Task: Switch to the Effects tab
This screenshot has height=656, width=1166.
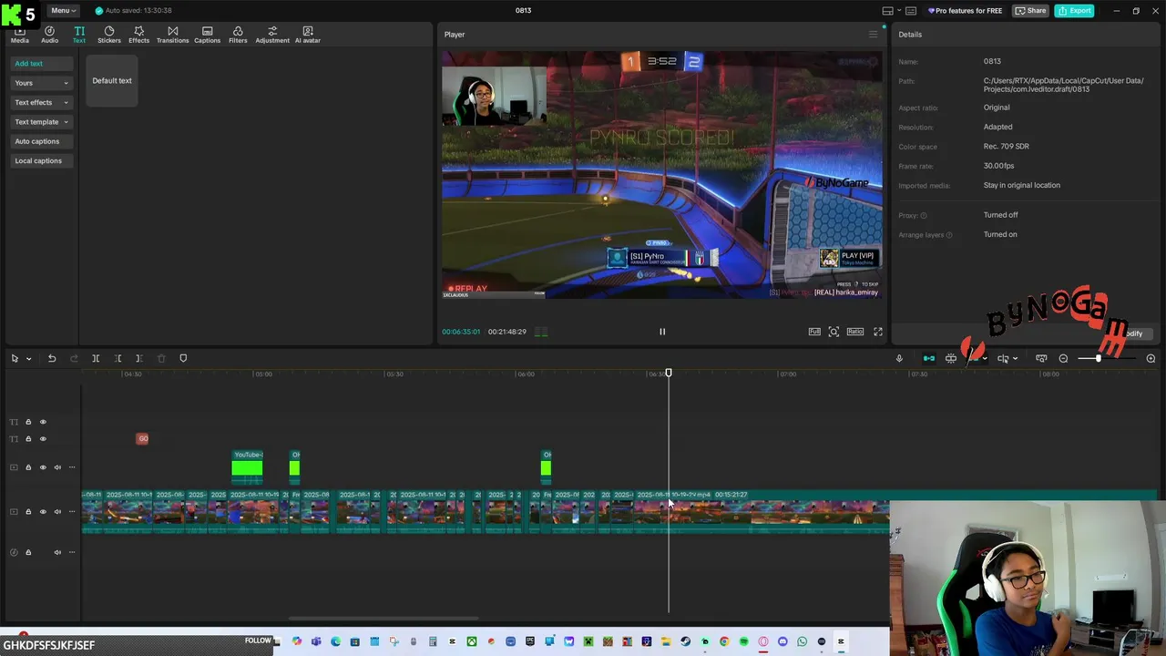Action: click(x=138, y=35)
